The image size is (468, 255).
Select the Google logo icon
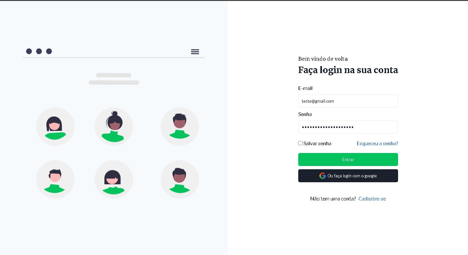click(x=322, y=176)
